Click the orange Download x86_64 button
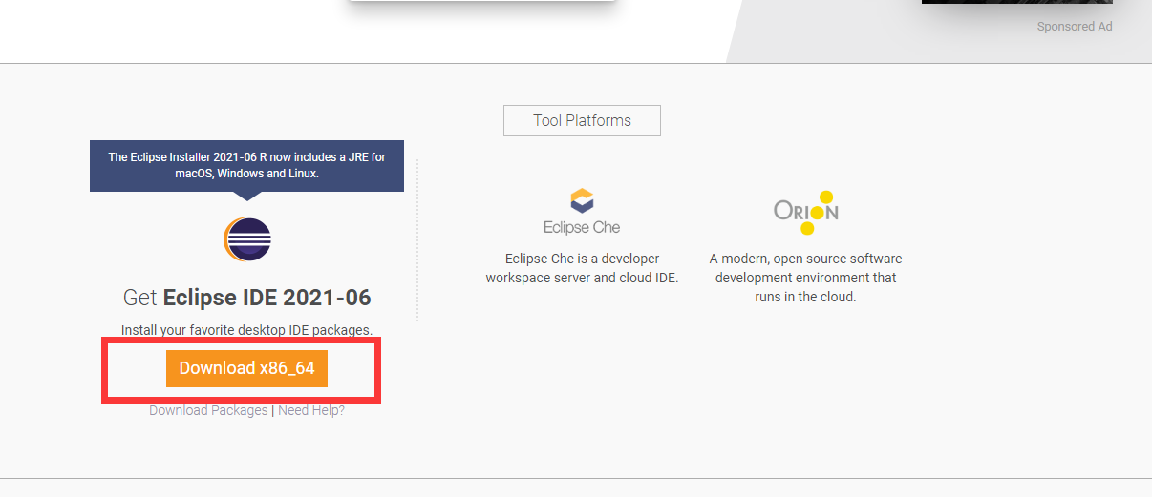1152x497 pixels. coord(246,368)
